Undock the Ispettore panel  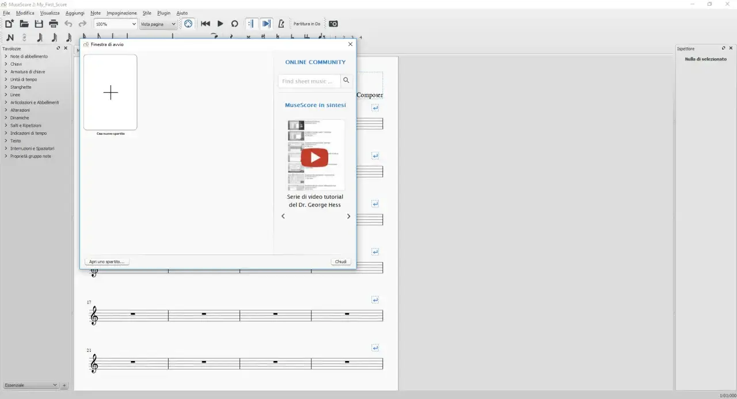point(724,48)
